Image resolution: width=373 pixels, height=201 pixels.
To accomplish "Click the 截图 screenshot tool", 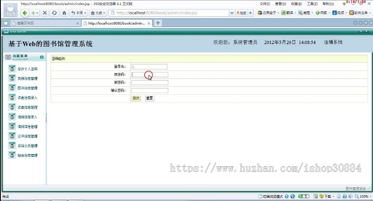I will (304, 13).
